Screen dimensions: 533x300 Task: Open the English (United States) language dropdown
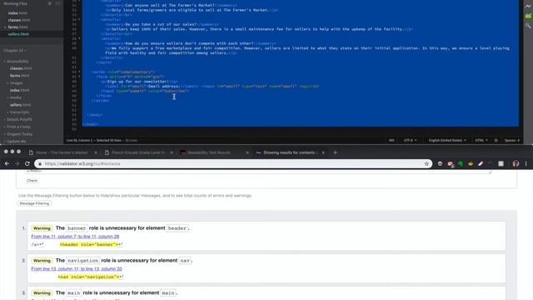coord(447,140)
